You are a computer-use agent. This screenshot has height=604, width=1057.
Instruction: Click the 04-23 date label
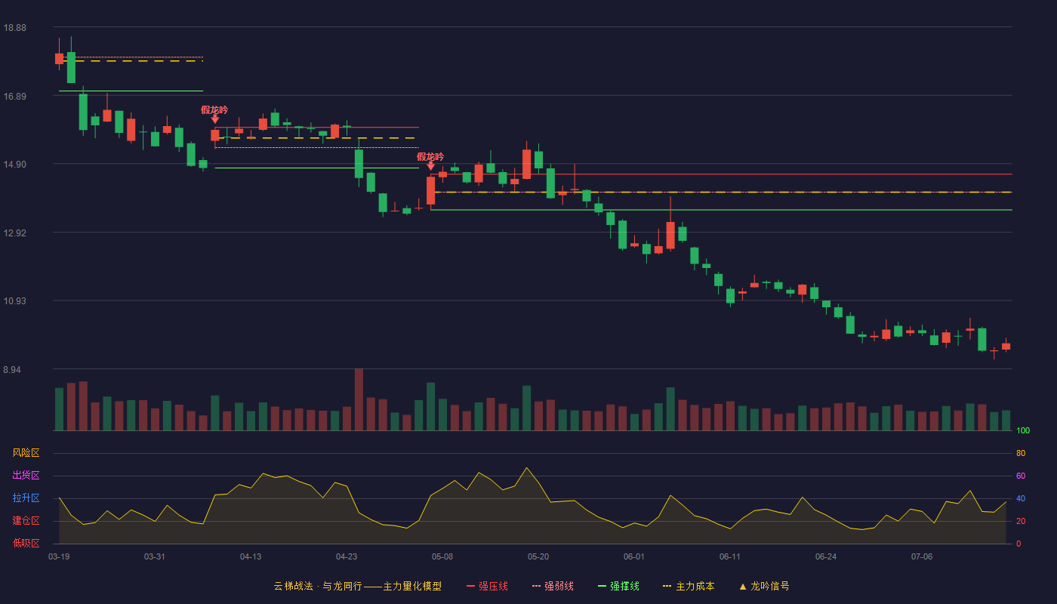click(x=347, y=556)
